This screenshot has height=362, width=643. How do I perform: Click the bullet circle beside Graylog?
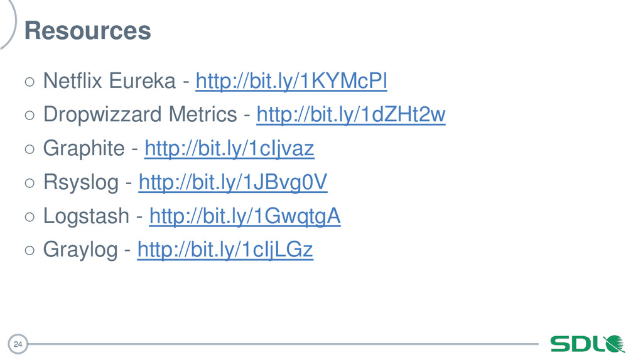(30, 250)
